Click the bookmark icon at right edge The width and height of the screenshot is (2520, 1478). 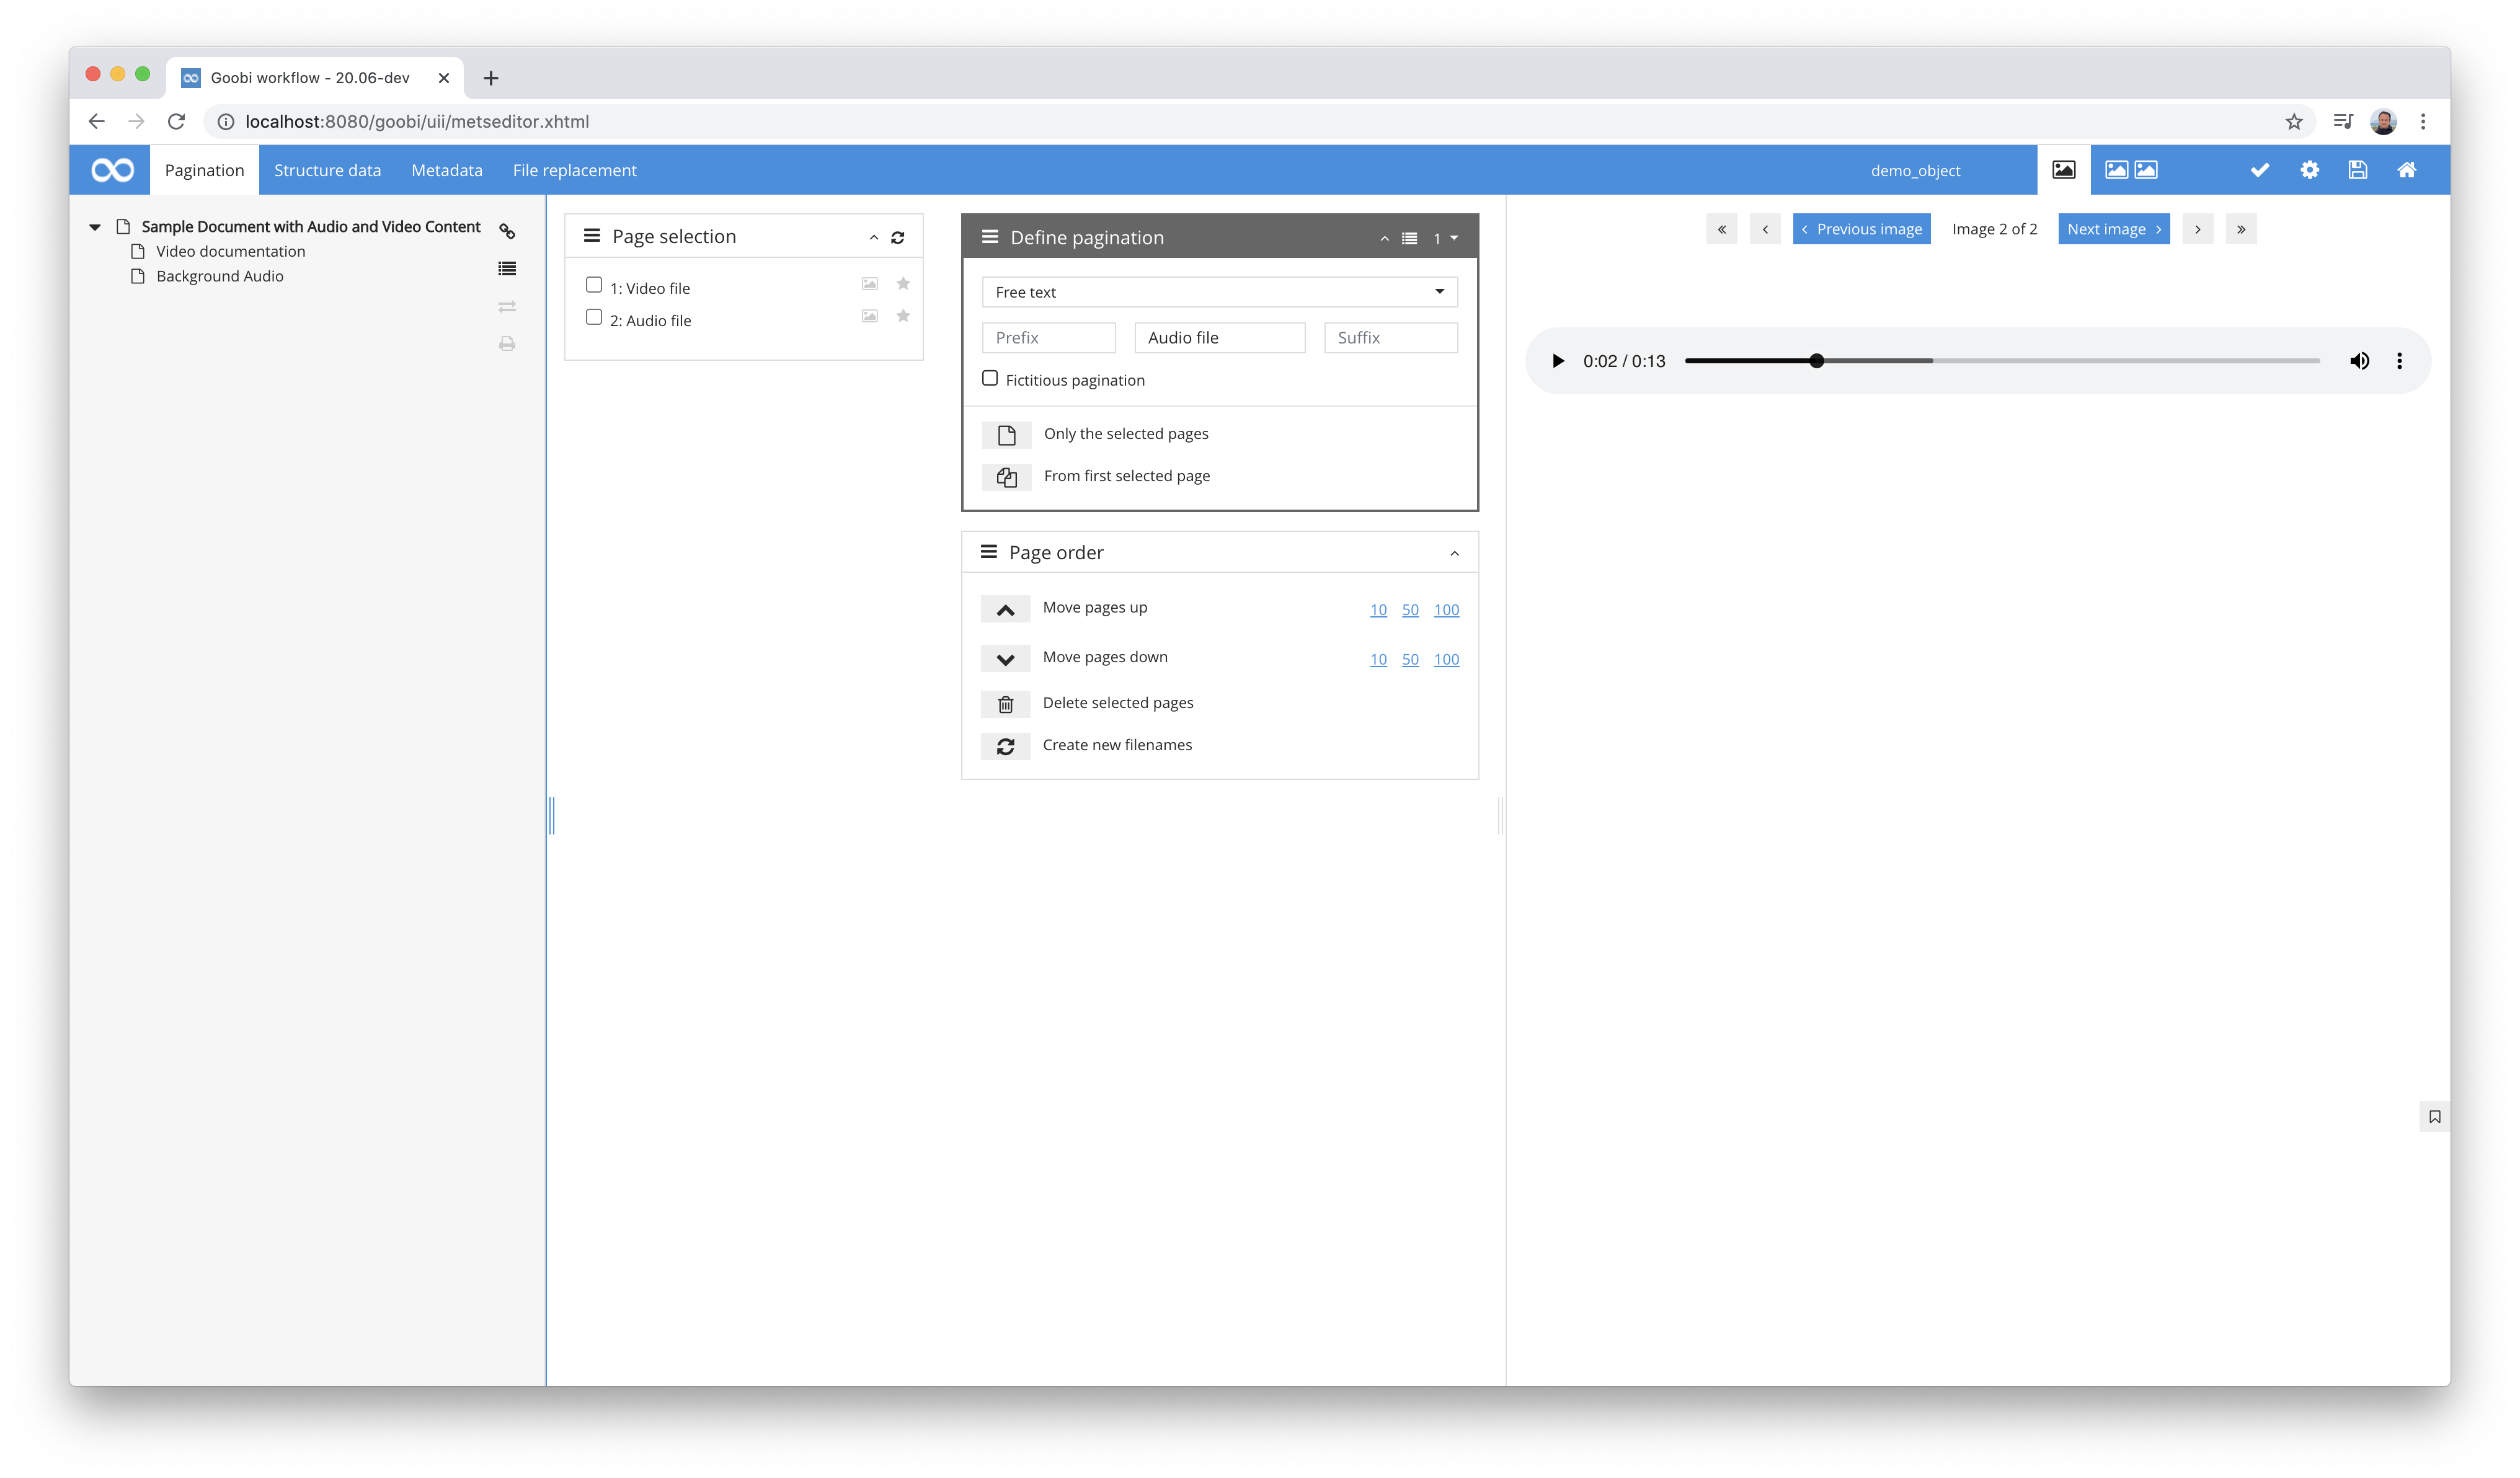click(x=2434, y=1116)
